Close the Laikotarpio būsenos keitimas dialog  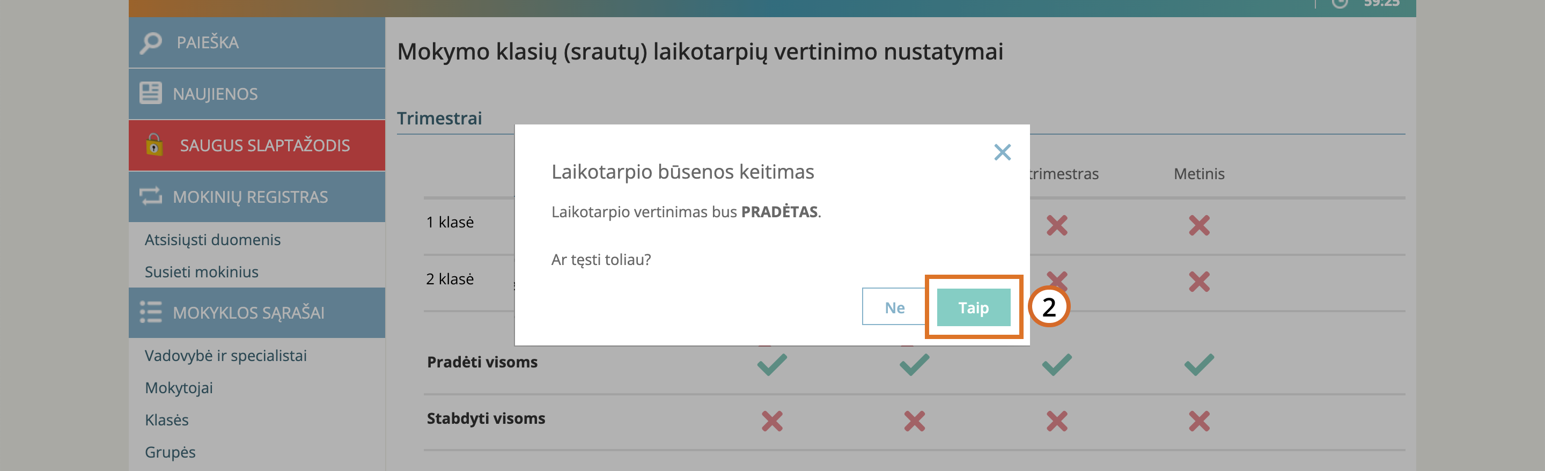(x=1002, y=152)
